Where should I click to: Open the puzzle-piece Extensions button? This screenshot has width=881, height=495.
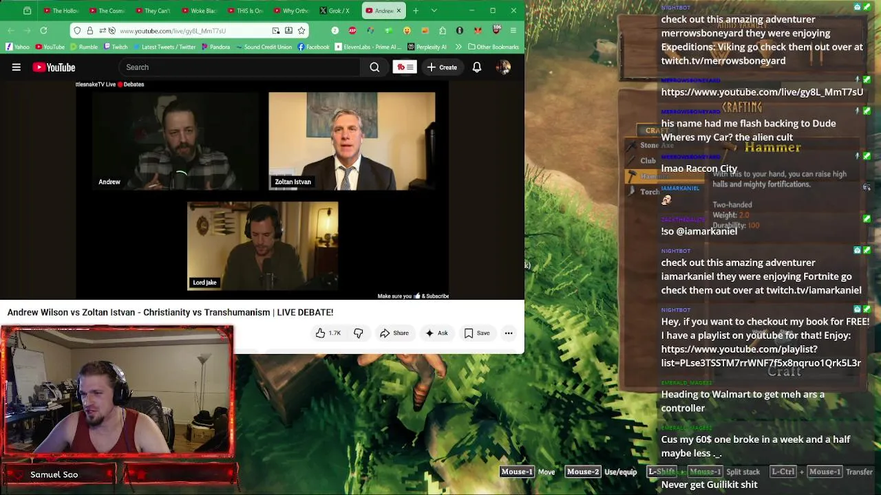[x=443, y=31]
